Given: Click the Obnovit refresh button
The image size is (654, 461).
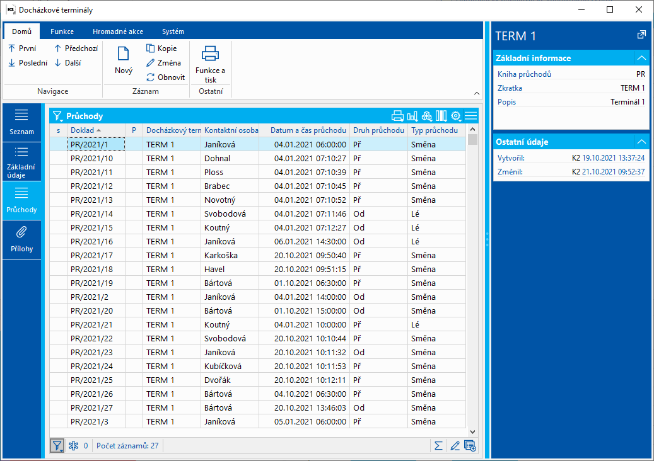Looking at the screenshot, I should pyautogui.click(x=165, y=77).
